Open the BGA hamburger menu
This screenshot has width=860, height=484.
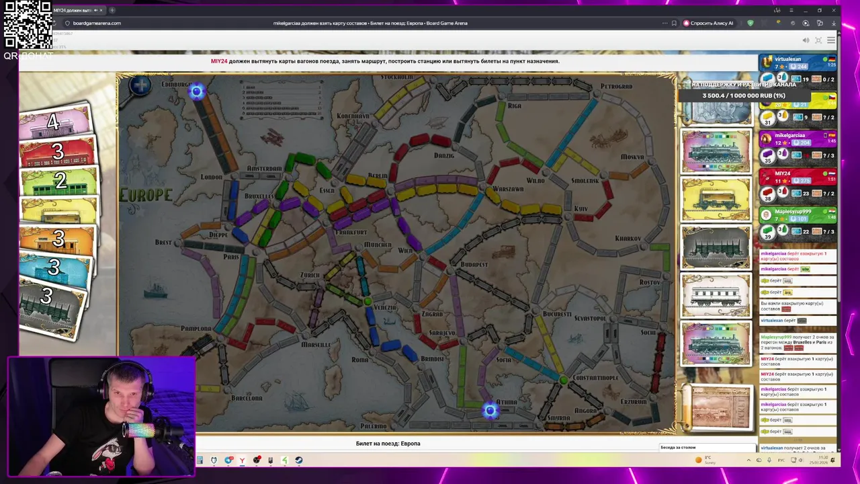(x=831, y=40)
